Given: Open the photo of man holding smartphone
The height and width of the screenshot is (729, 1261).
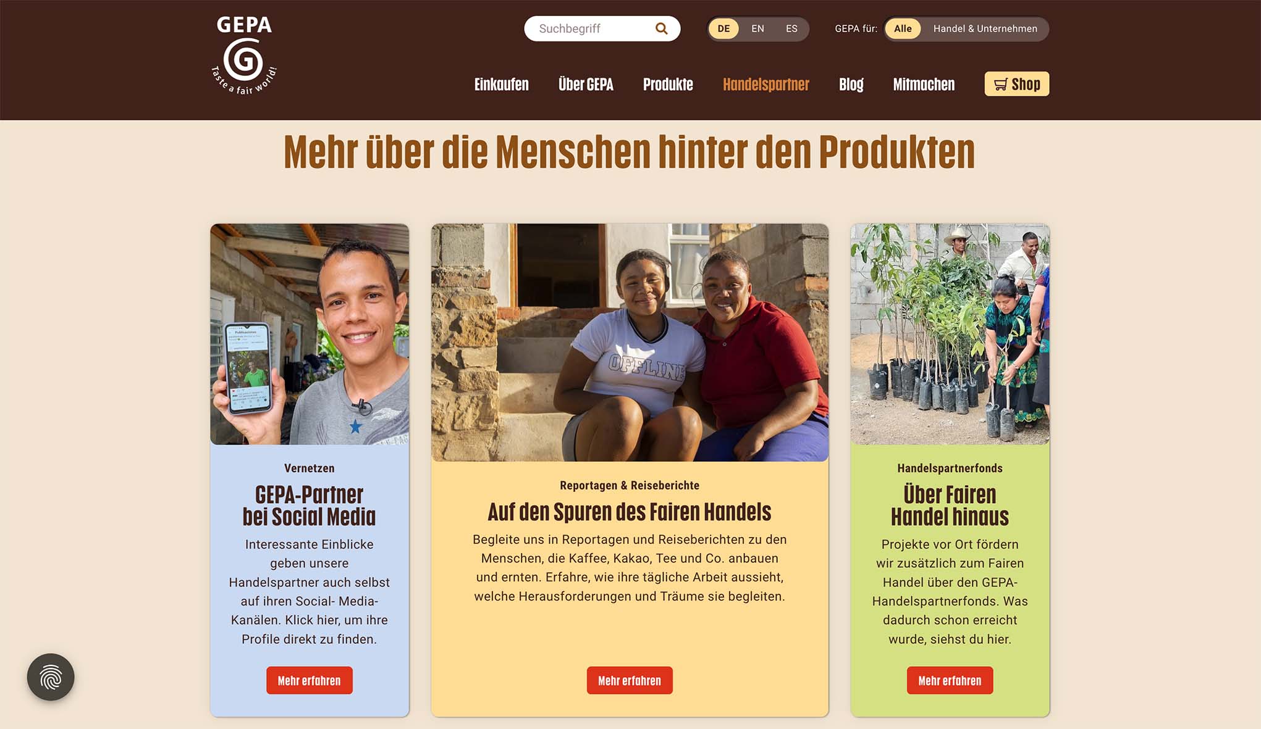Looking at the screenshot, I should pyautogui.click(x=310, y=334).
